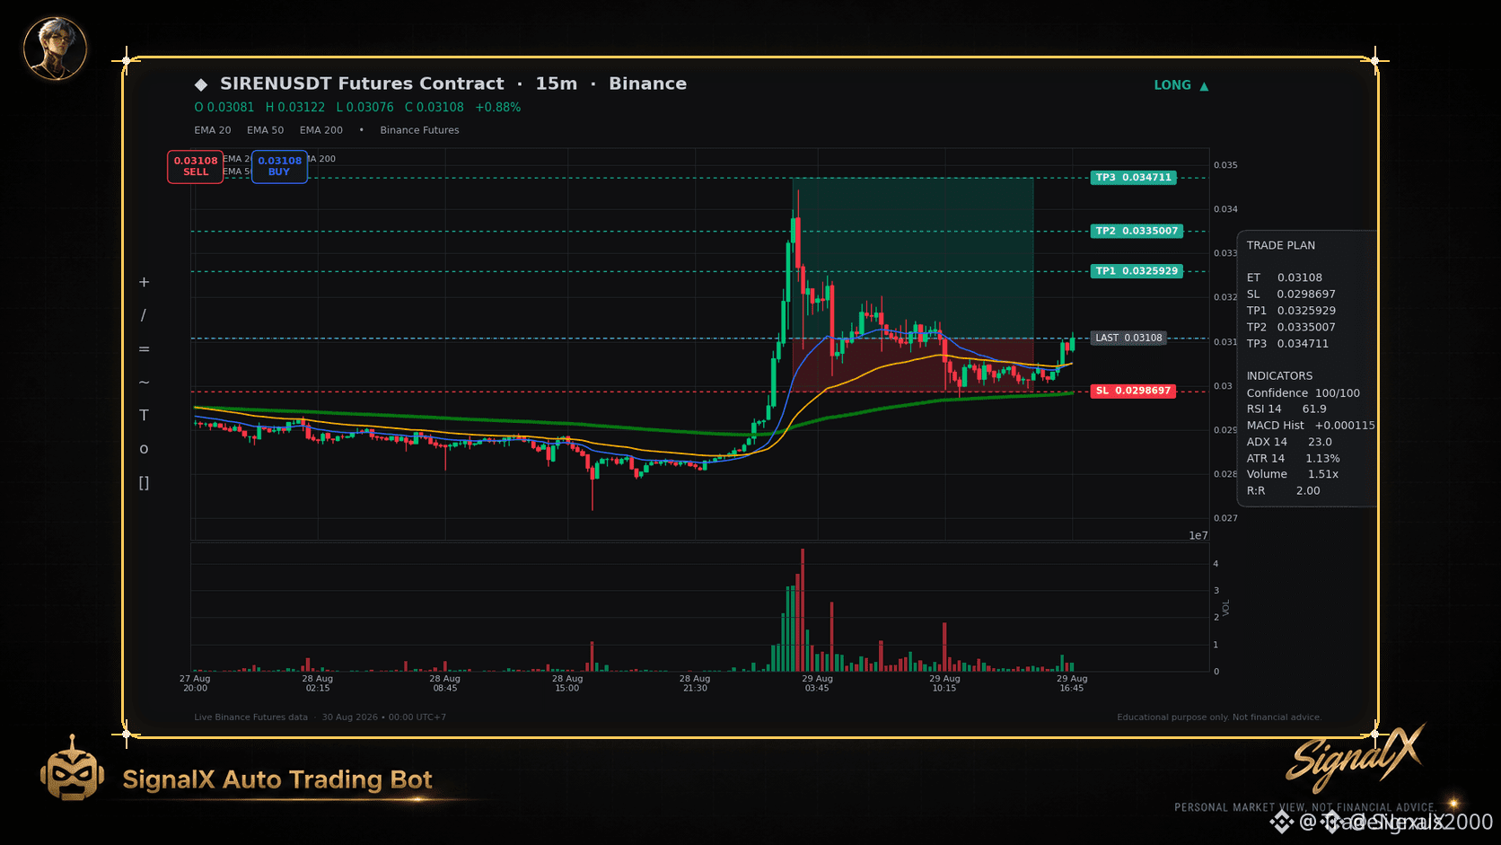Click the blue 0.03108 BUY button
Screen dimensions: 1501x845
(279, 166)
